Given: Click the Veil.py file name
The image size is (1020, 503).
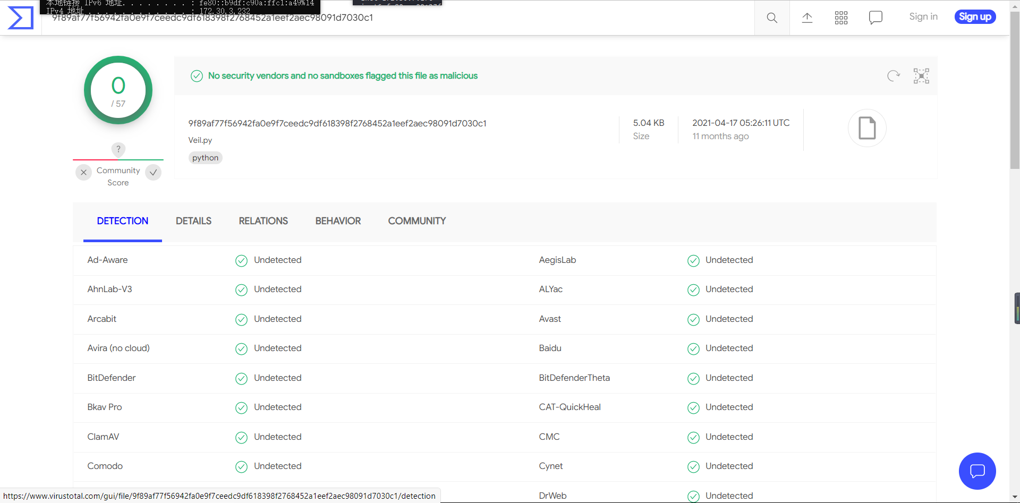Looking at the screenshot, I should 200,140.
